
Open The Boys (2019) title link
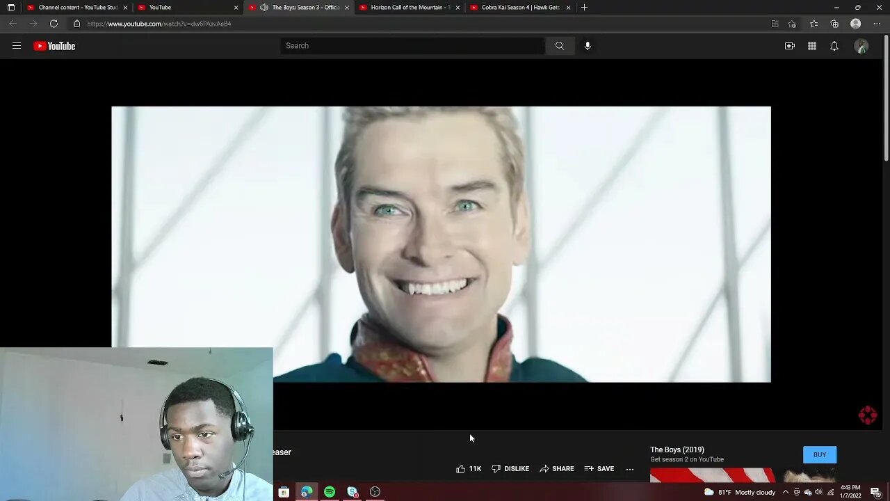pyautogui.click(x=677, y=450)
